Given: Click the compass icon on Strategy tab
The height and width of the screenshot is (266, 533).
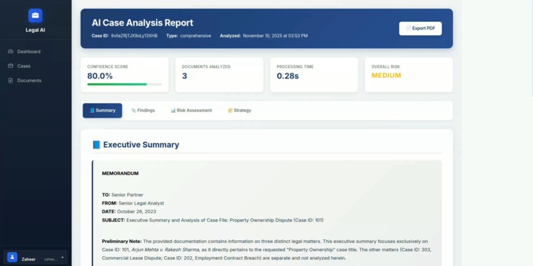Looking at the screenshot, I should click(230, 110).
